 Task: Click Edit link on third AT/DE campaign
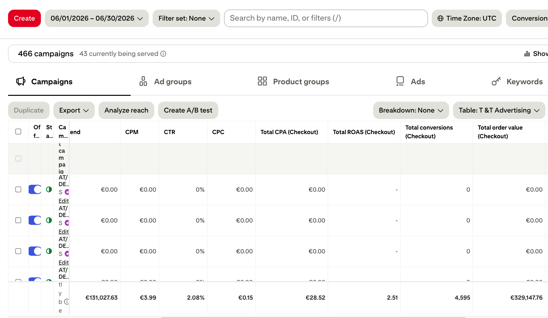pyautogui.click(x=63, y=262)
